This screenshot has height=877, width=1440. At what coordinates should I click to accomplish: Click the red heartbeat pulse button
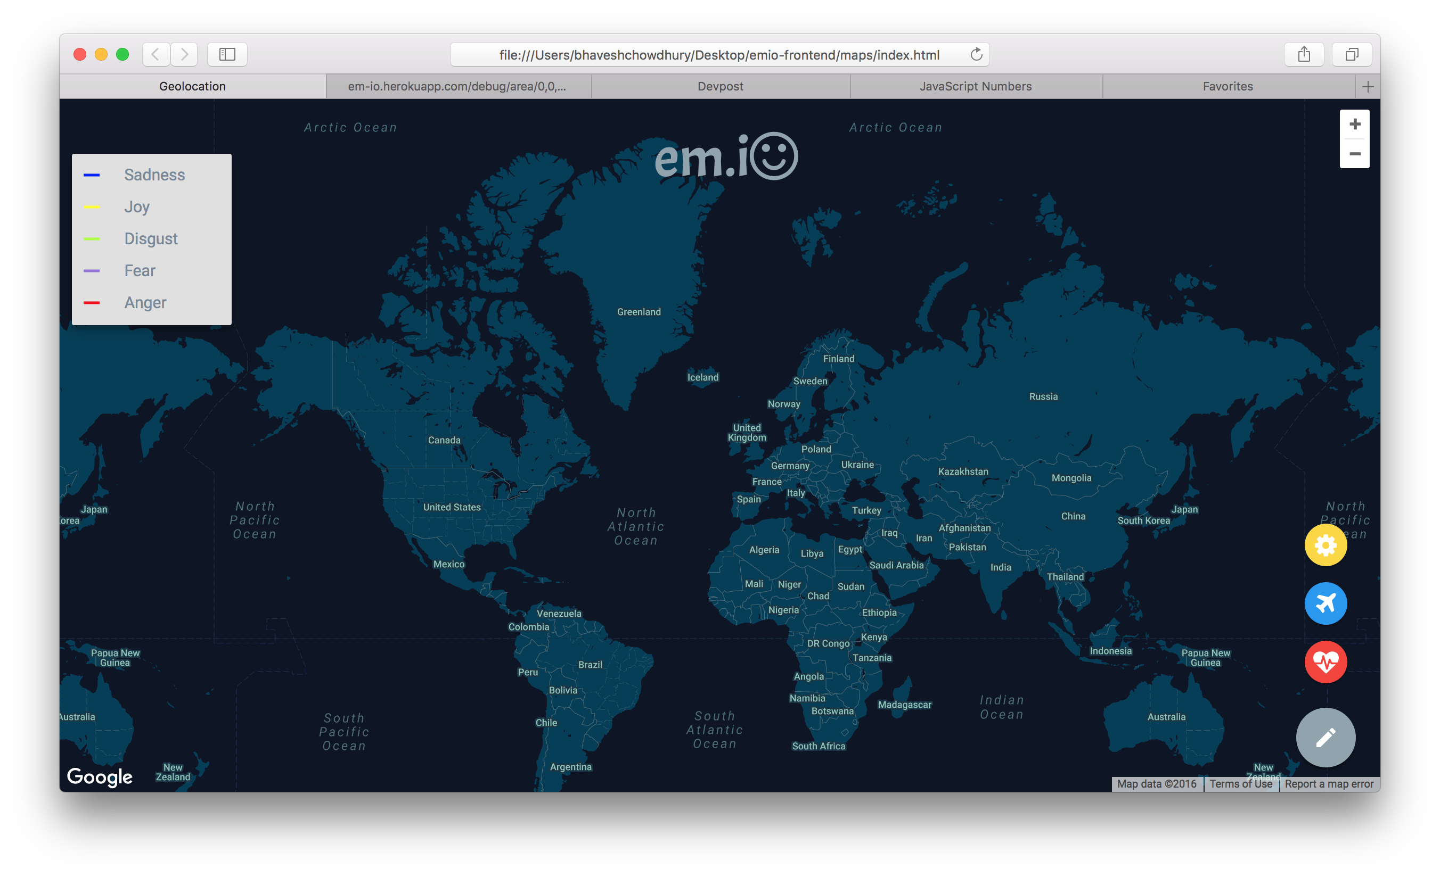click(x=1326, y=661)
